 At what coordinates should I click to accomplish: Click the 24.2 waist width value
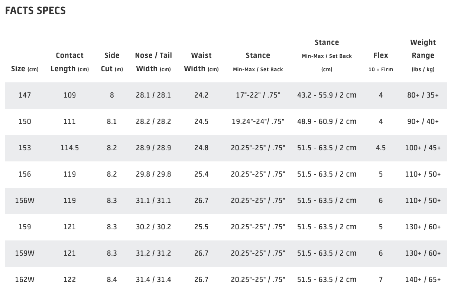coord(201,95)
